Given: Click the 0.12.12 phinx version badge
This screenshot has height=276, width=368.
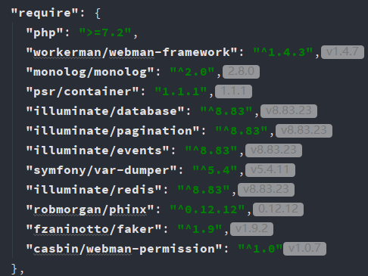Looking at the screenshot, I should [278, 209].
